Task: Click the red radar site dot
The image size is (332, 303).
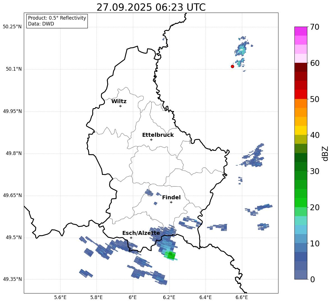Action: tap(232, 66)
